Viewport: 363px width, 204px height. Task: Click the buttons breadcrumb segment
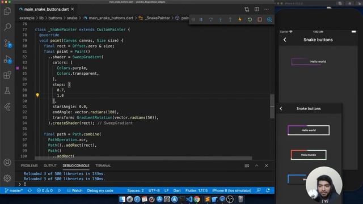pos(55,18)
